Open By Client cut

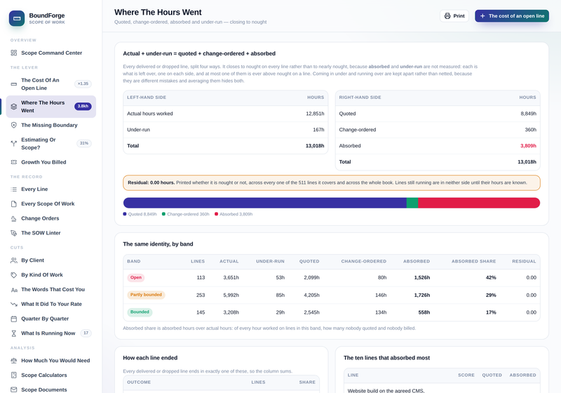[51, 260]
